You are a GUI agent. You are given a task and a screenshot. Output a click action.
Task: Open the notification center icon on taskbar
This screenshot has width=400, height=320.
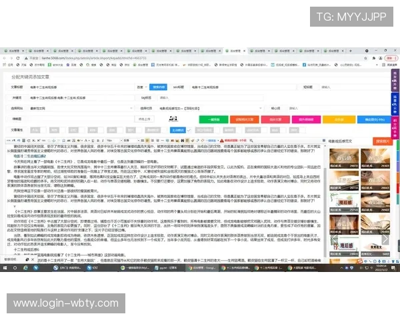(x=393, y=268)
